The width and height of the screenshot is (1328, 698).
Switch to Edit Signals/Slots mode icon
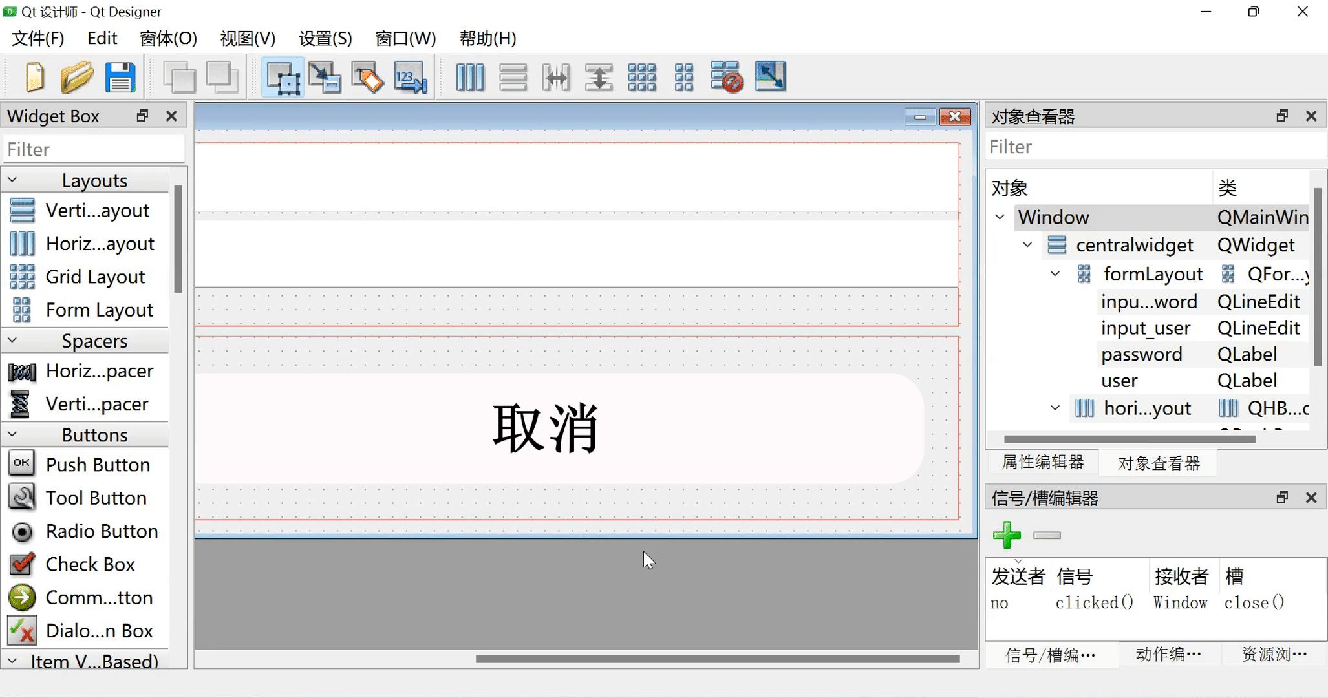tap(325, 78)
